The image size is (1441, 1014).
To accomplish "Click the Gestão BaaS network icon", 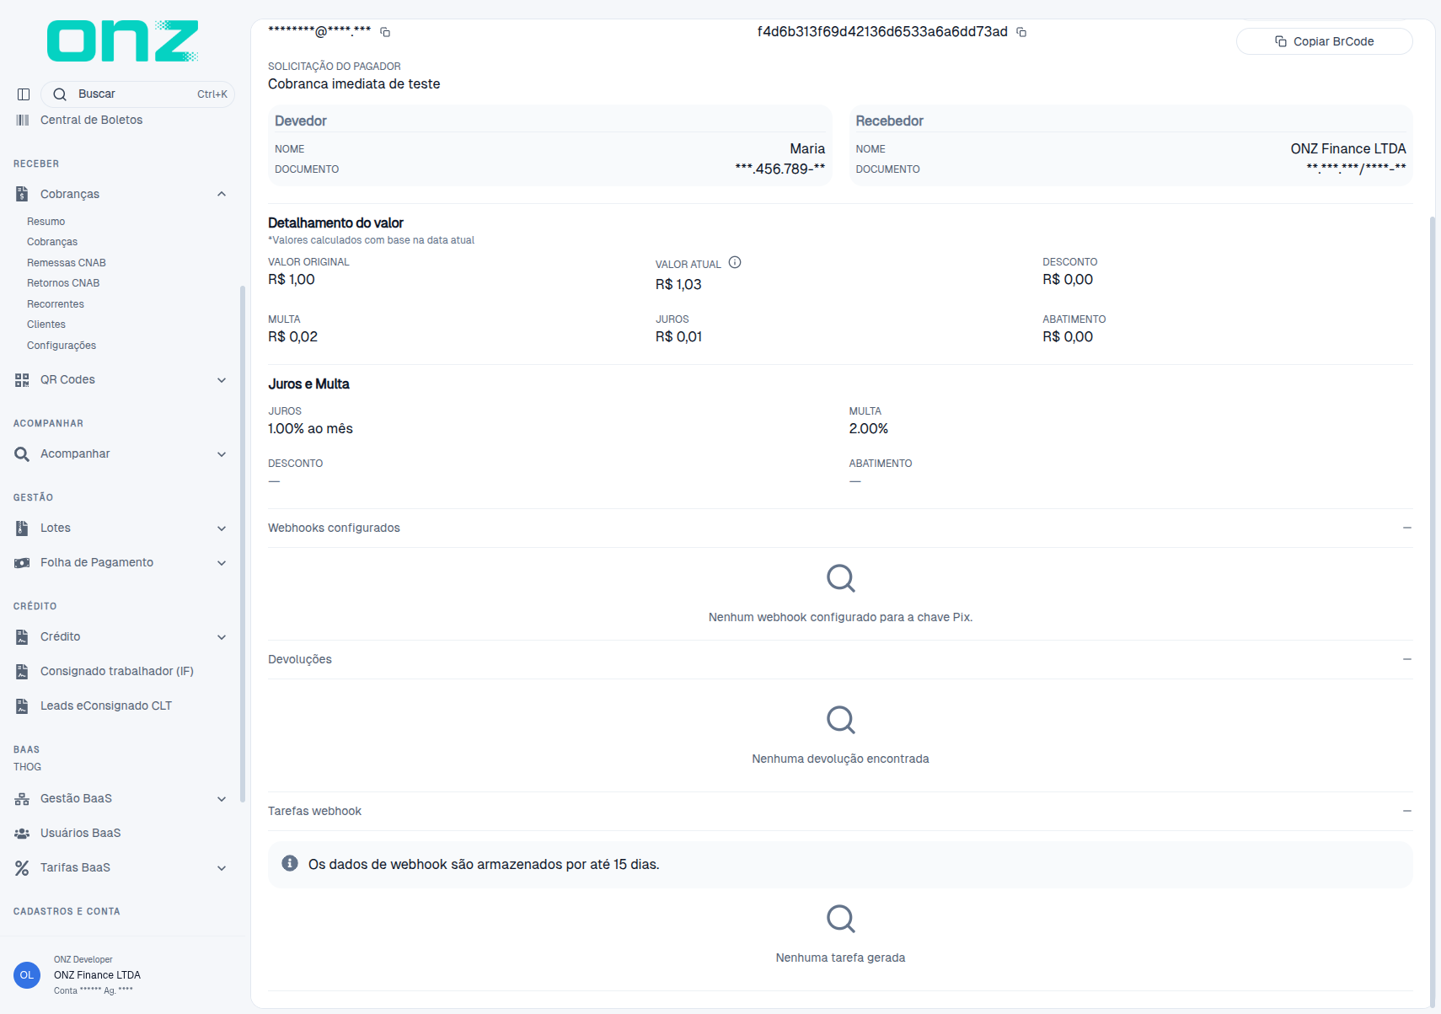I will click(x=22, y=799).
